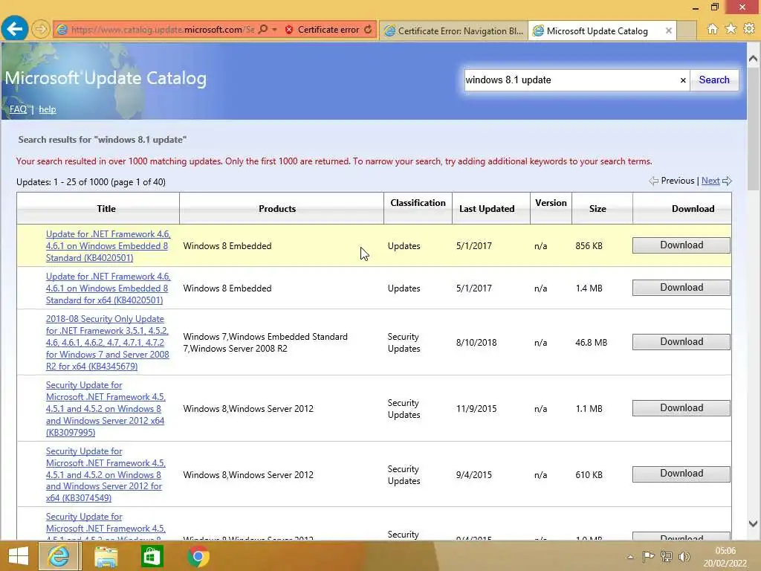Open the Windows Start button
The height and width of the screenshot is (571, 761).
18,556
